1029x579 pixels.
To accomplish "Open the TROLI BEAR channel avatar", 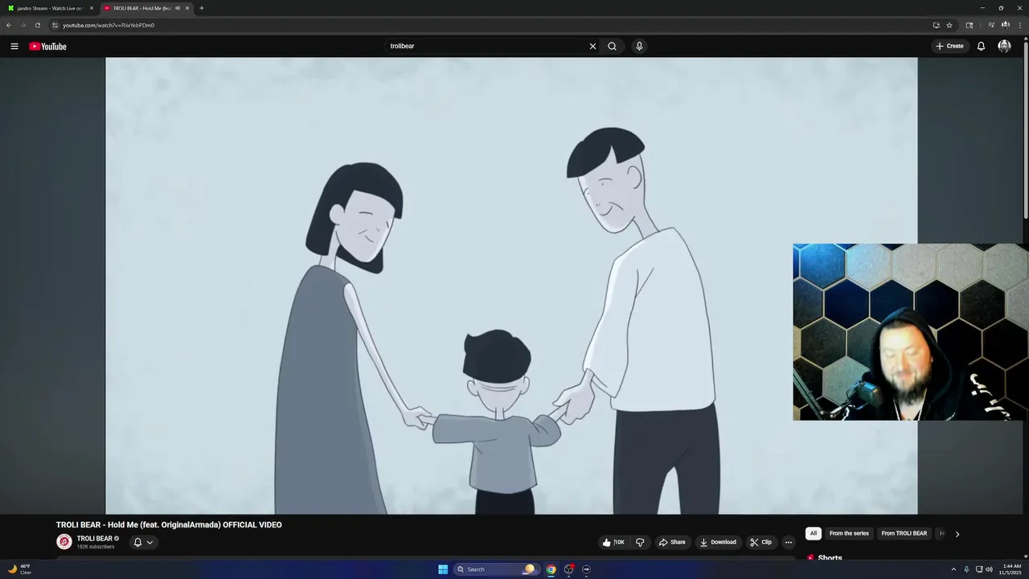I will (64, 542).
